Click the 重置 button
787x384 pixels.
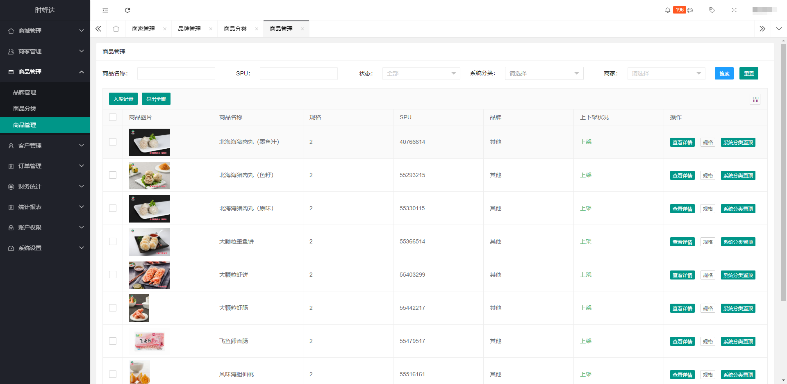point(749,73)
